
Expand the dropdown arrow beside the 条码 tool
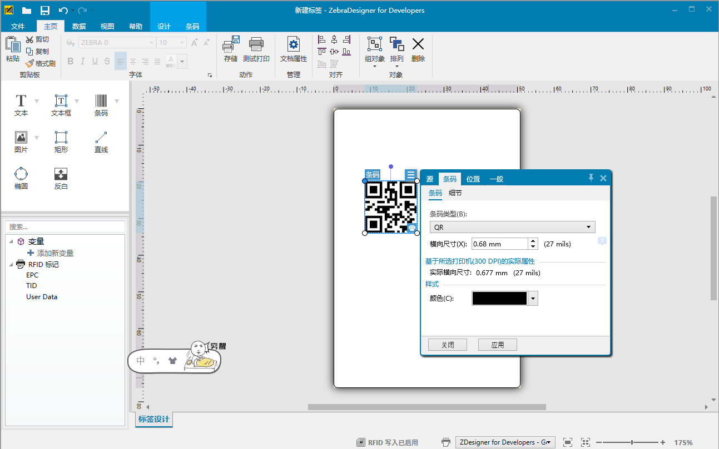[117, 101]
